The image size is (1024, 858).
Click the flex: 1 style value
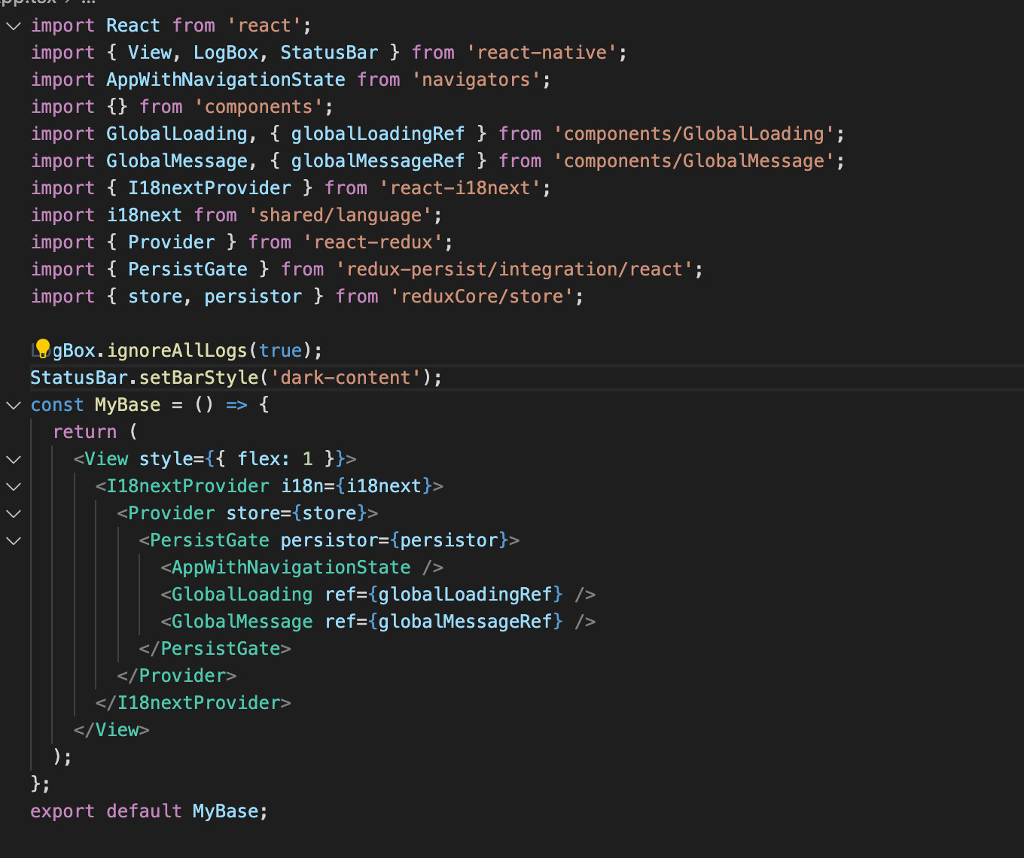click(276, 458)
